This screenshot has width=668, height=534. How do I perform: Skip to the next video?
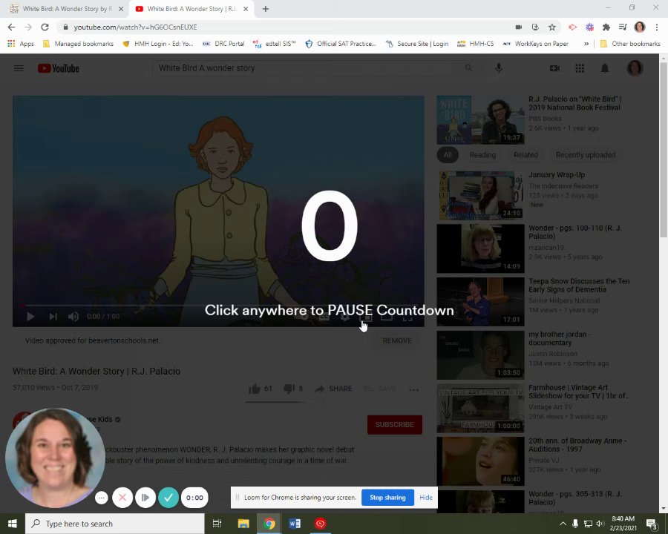(53, 317)
